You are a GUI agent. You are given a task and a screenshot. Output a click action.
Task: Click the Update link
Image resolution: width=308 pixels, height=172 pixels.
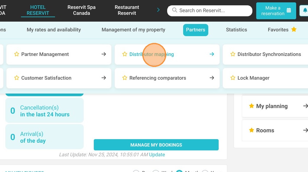pyautogui.click(x=157, y=155)
